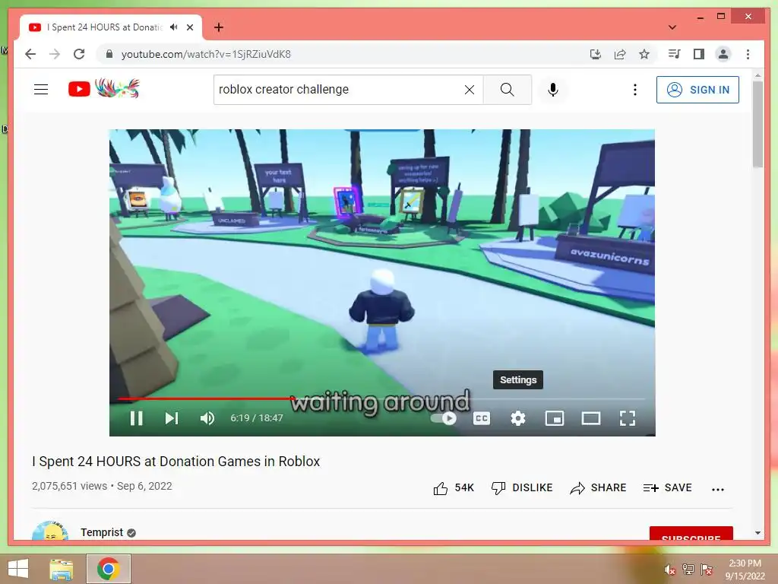The height and width of the screenshot is (584, 778).
Task: Enable theater mode view
Action: point(591,418)
